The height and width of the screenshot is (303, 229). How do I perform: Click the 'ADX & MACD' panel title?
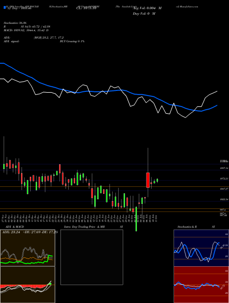(15, 227)
